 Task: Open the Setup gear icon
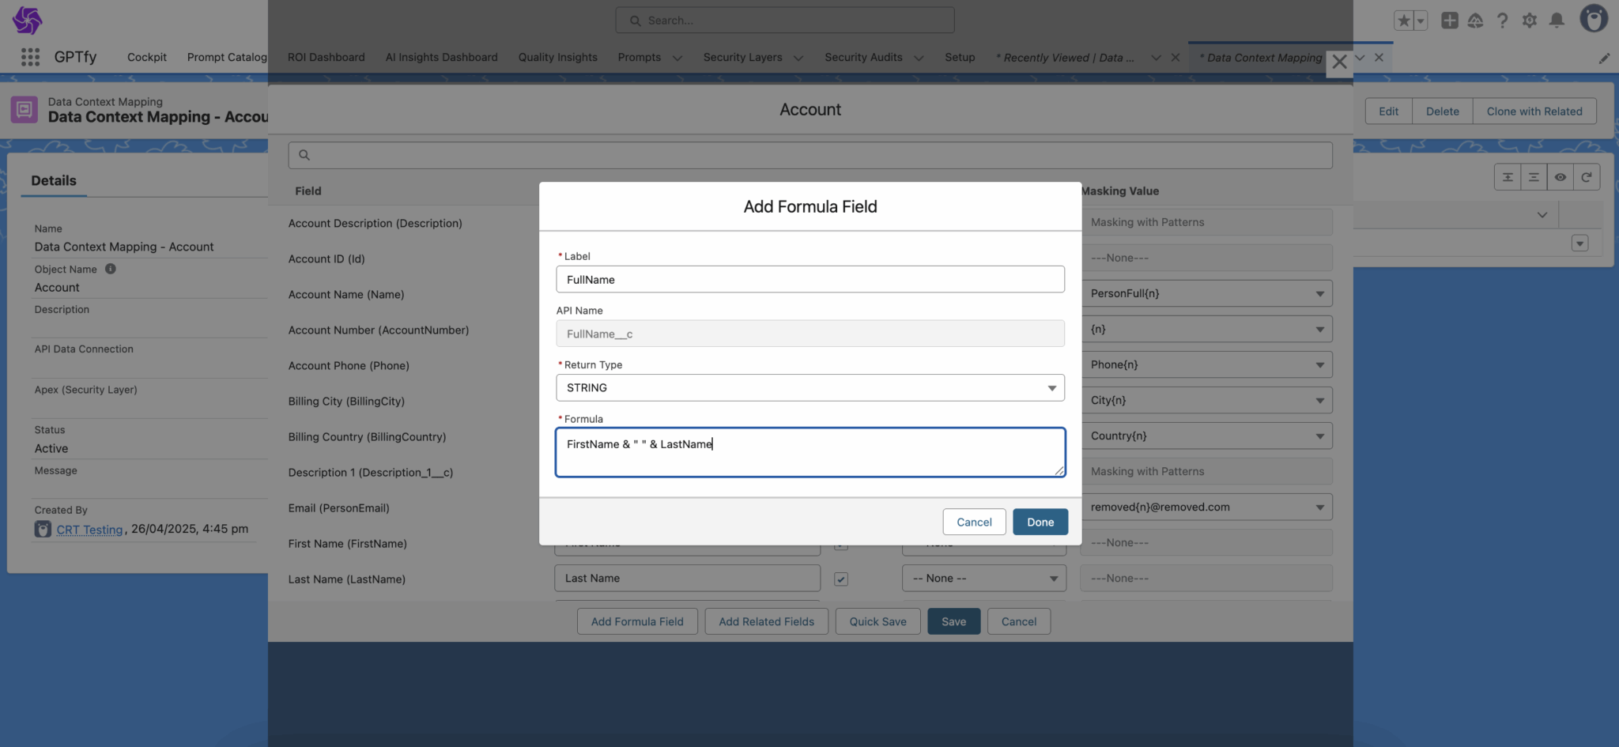point(1530,21)
